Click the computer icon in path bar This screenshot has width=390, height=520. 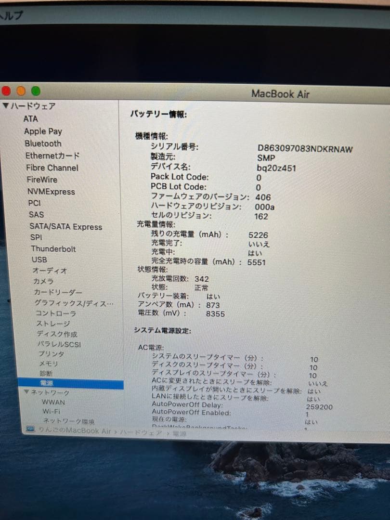coord(30,429)
